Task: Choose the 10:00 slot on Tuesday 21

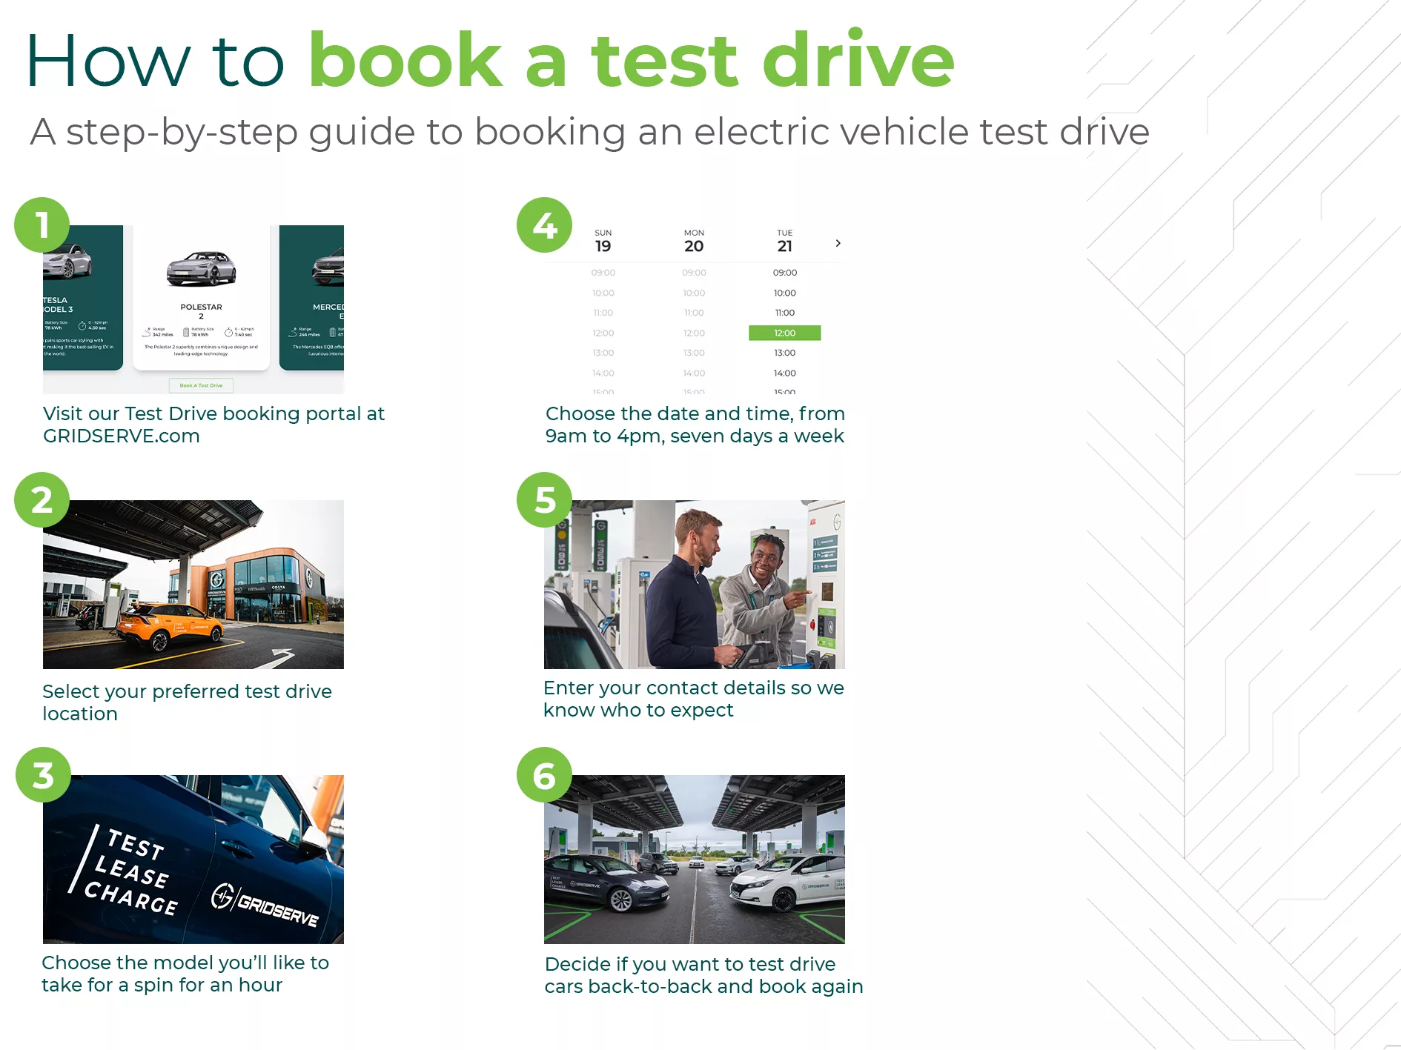Action: (x=785, y=293)
